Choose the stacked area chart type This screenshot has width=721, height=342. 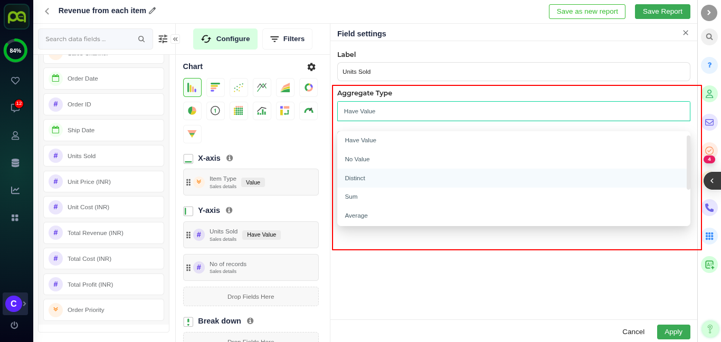pyautogui.click(x=285, y=87)
